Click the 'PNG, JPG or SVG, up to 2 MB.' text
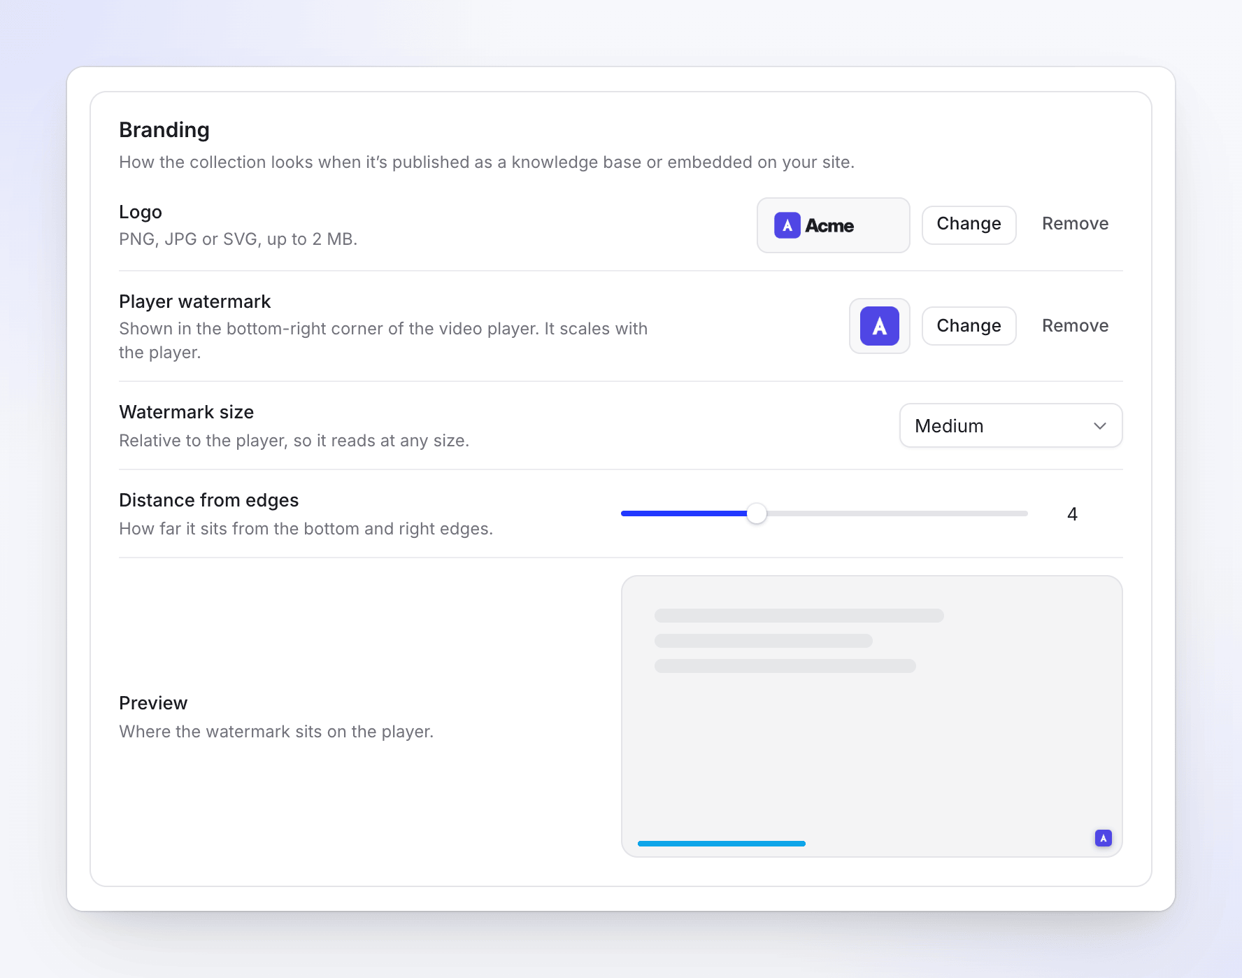The height and width of the screenshot is (978, 1242). pyautogui.click(x=238, y=239)
